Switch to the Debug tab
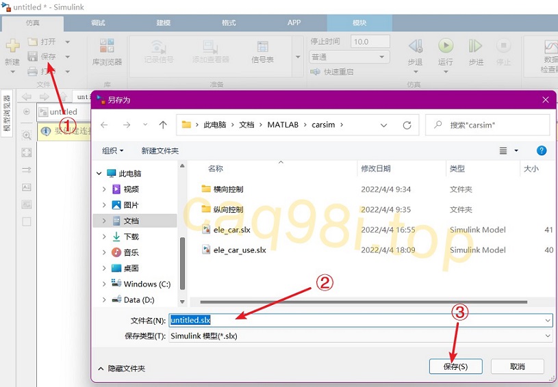558x387 pixels. (x=98, y=23)
